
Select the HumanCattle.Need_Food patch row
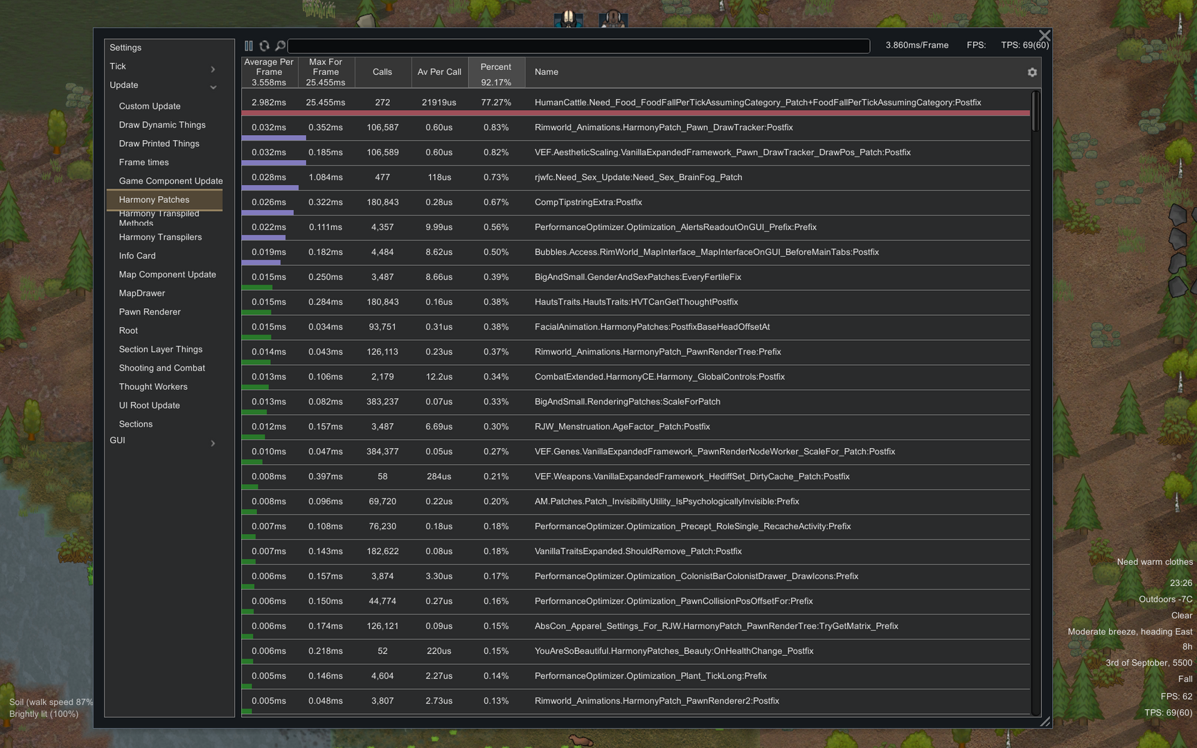(x=636, y=103)
